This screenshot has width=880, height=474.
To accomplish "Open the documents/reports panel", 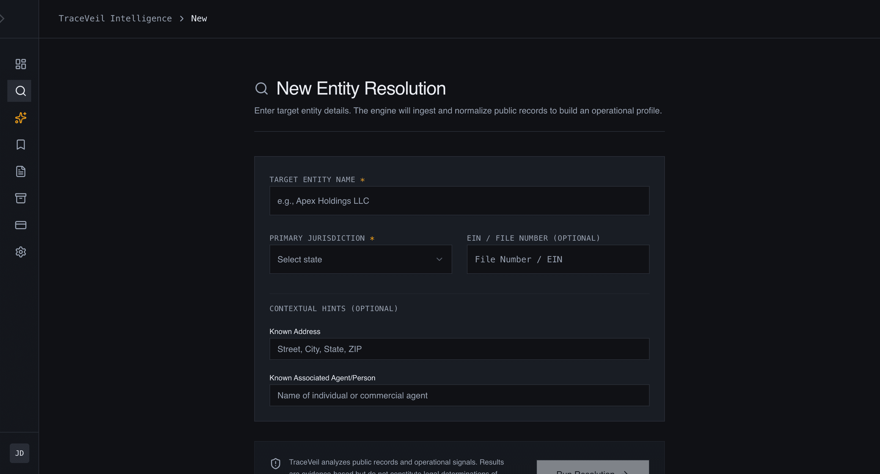I will click(x=20, y=171).
